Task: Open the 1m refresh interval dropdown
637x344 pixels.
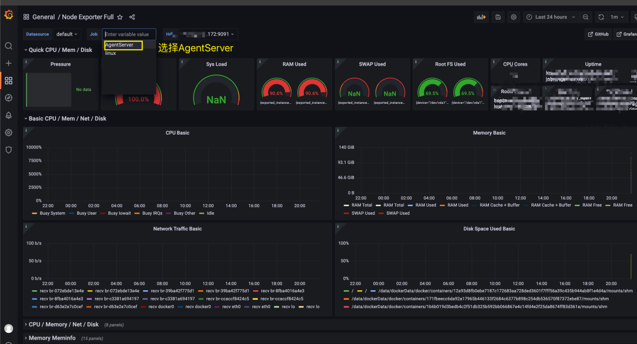Action: (617, 17)
